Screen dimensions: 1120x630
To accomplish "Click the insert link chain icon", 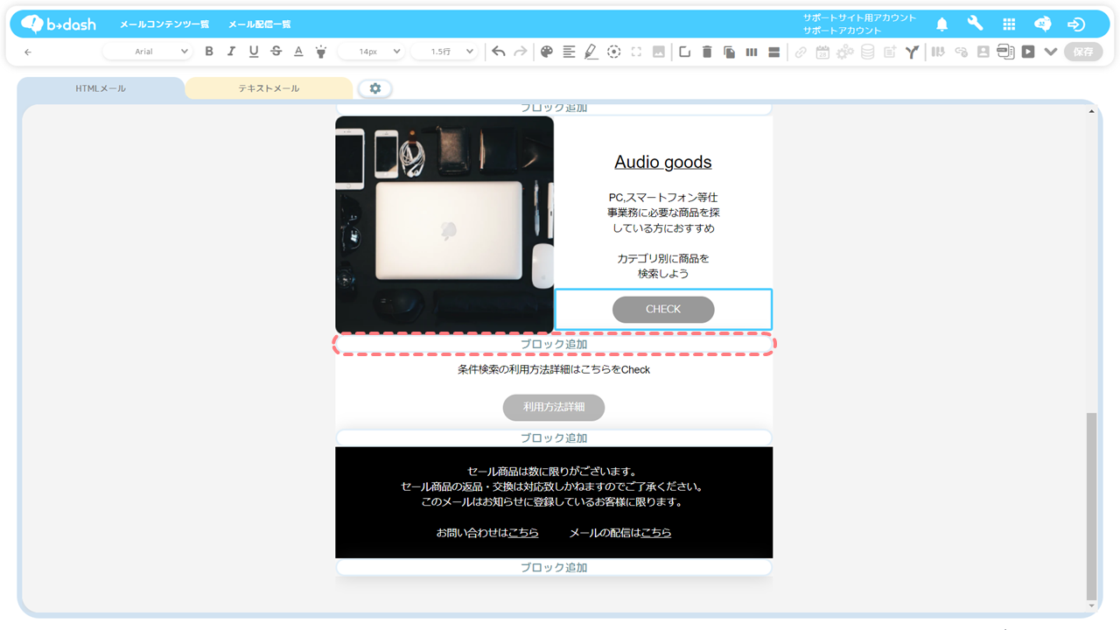I will (801, 52).
